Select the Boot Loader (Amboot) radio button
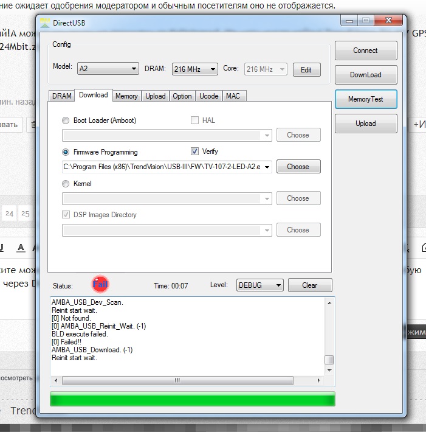The height and width of the screenshot is (432, 426). click(66, 120)
